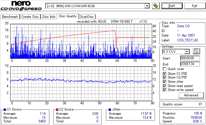Viewport: 206px width, 125px height.
Task: Click the red C2 Errors legend square
Action: coord(57,110)
